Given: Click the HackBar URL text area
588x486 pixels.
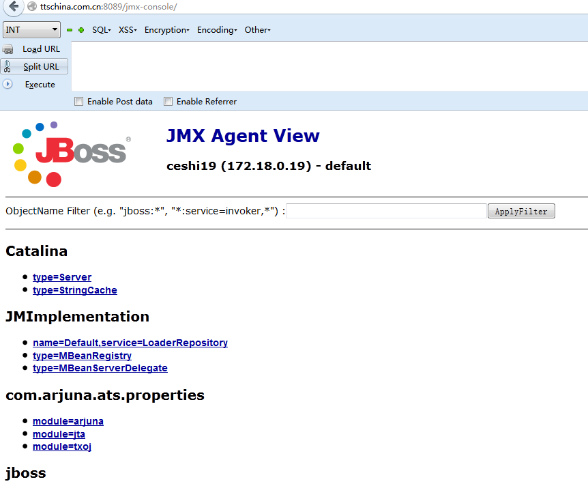Looking at the screenshot, I should (x=329, y=66).
